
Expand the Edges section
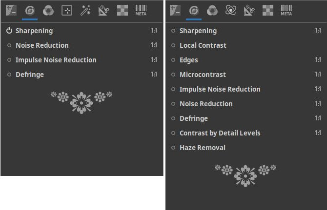point(189,60)
